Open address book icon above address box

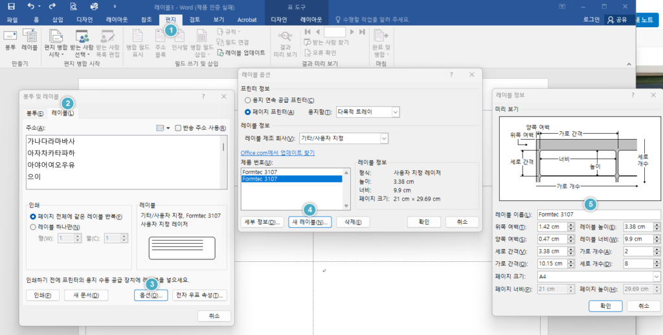tap(163, 128)
